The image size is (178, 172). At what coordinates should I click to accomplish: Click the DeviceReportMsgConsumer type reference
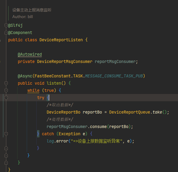(x=65, y=61)
